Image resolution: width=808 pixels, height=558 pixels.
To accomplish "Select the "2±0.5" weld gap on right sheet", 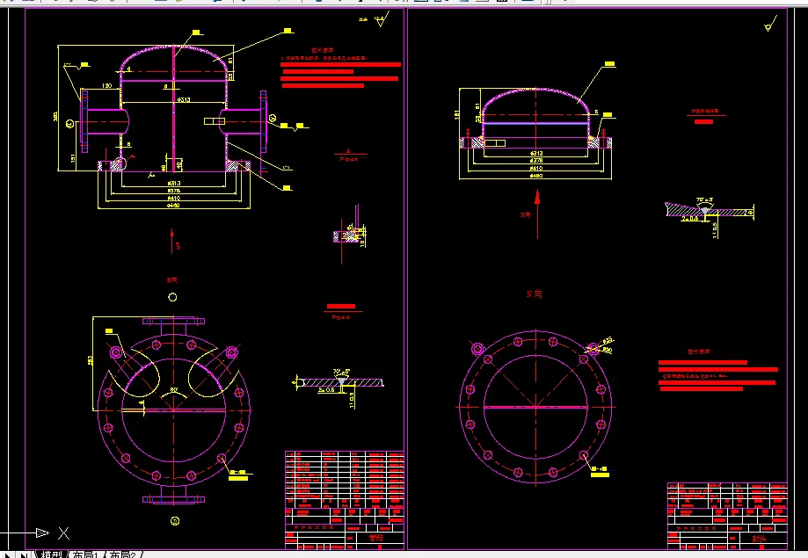I will click(690, 219).
